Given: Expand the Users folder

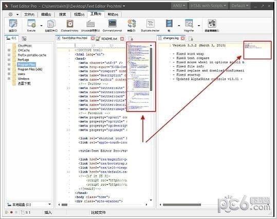Looking at the screenshot, I should pyautogui.click(x=9, y=74).
